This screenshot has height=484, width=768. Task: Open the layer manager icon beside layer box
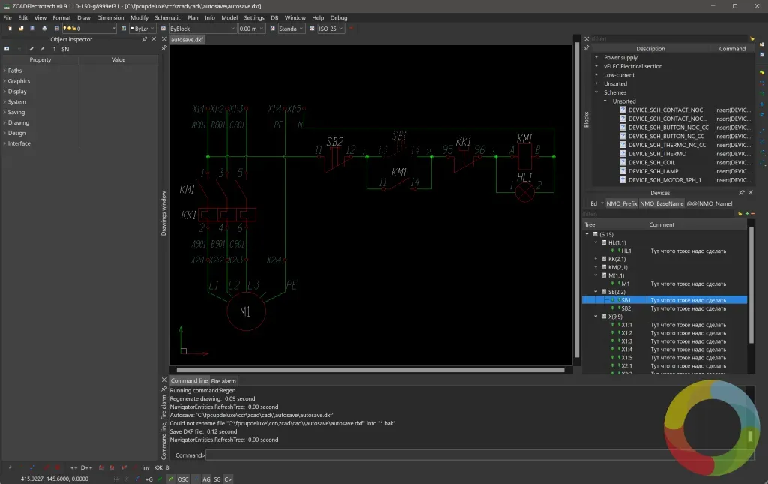point(57,29)
